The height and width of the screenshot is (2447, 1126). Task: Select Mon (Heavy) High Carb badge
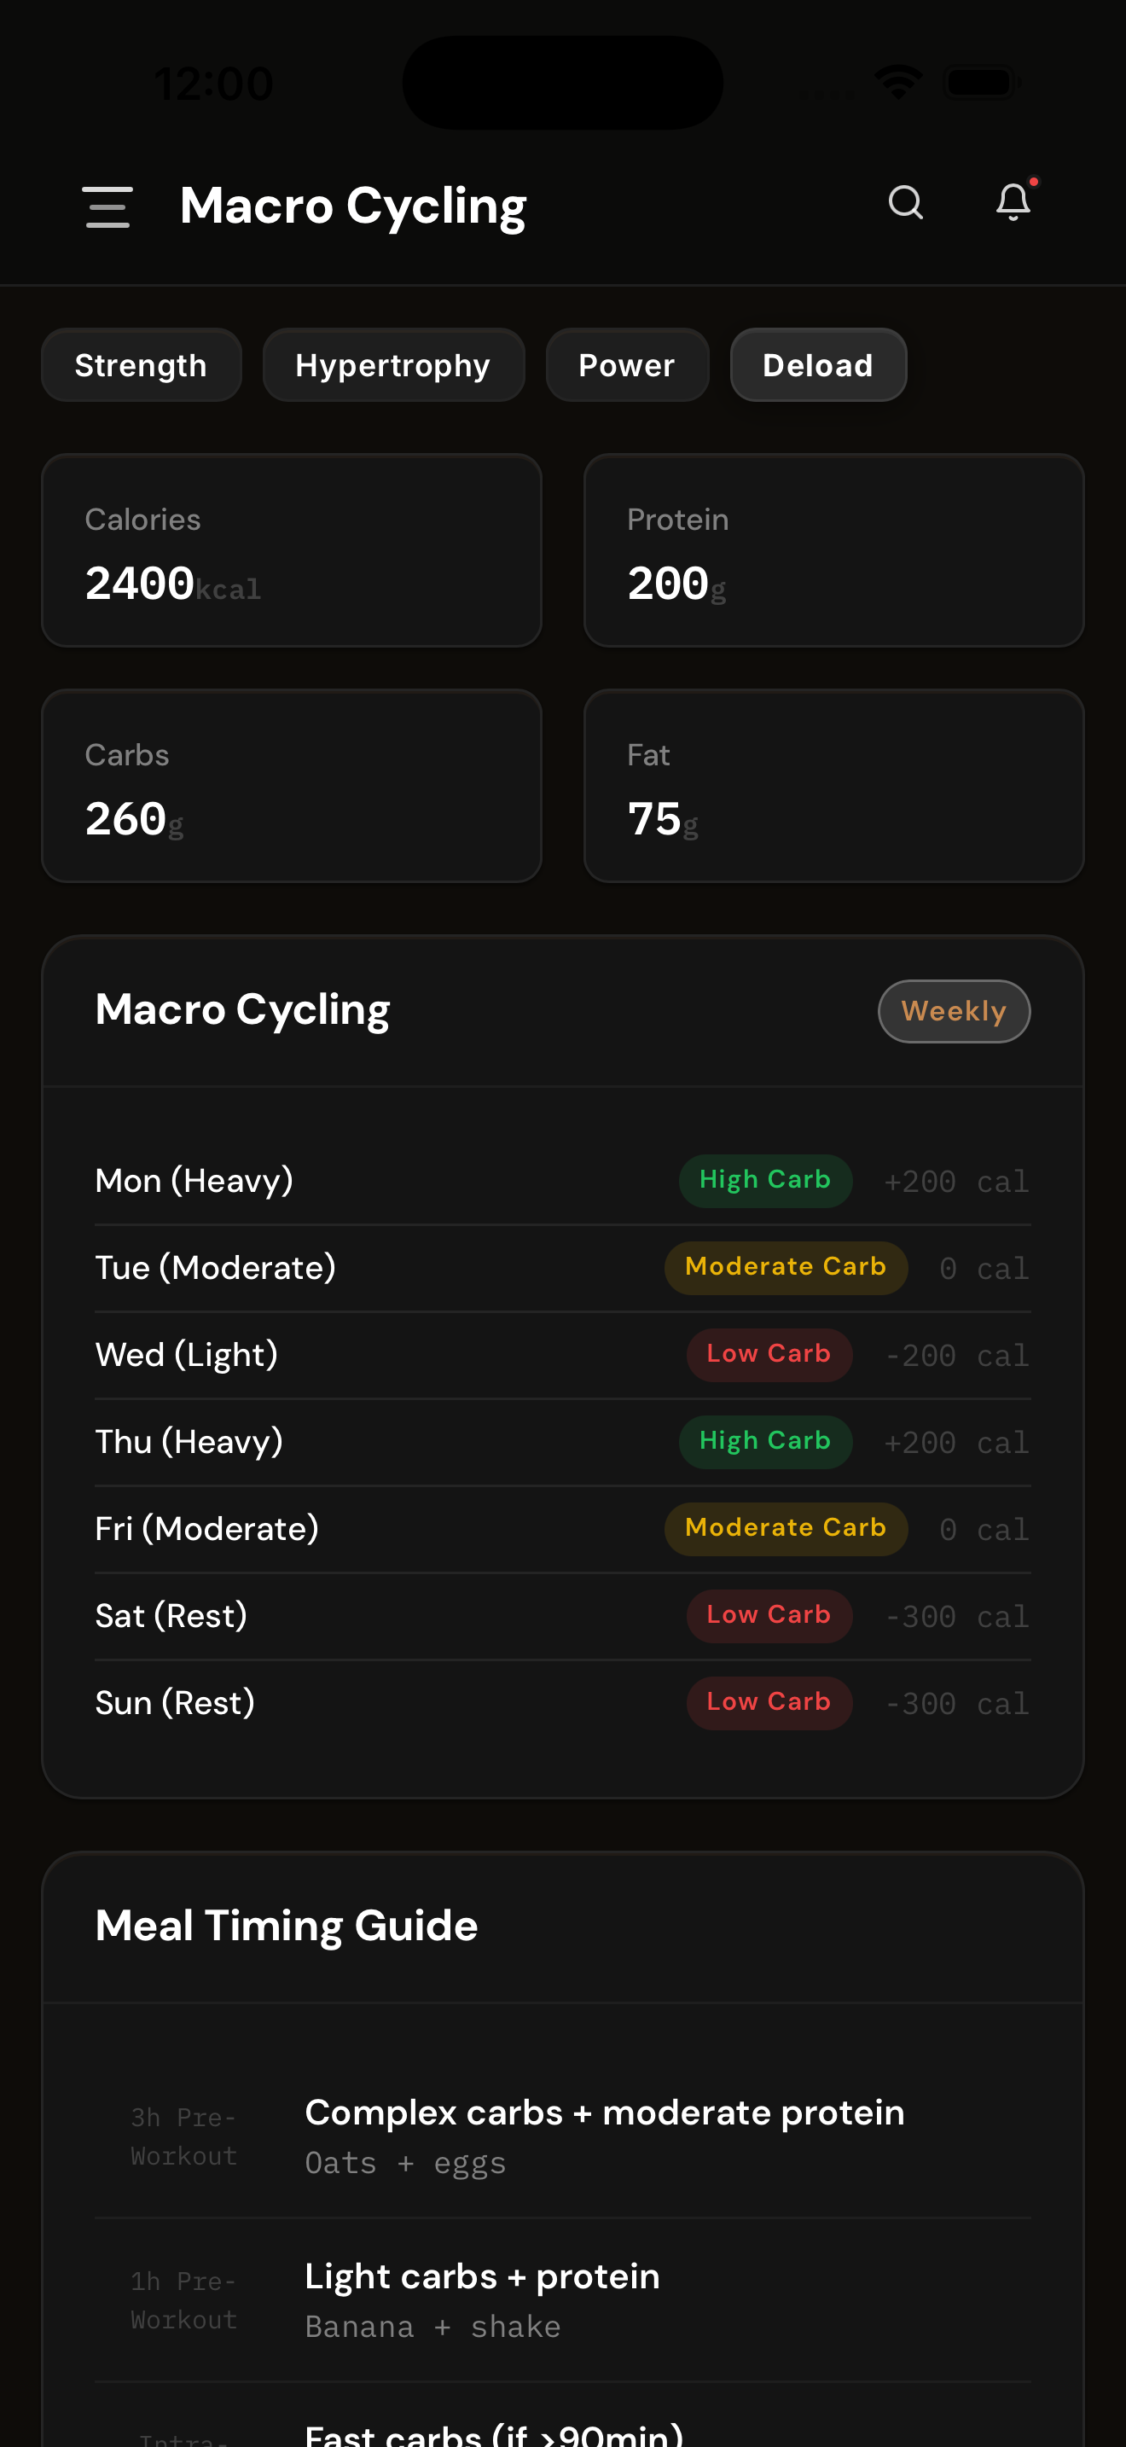765,1181
